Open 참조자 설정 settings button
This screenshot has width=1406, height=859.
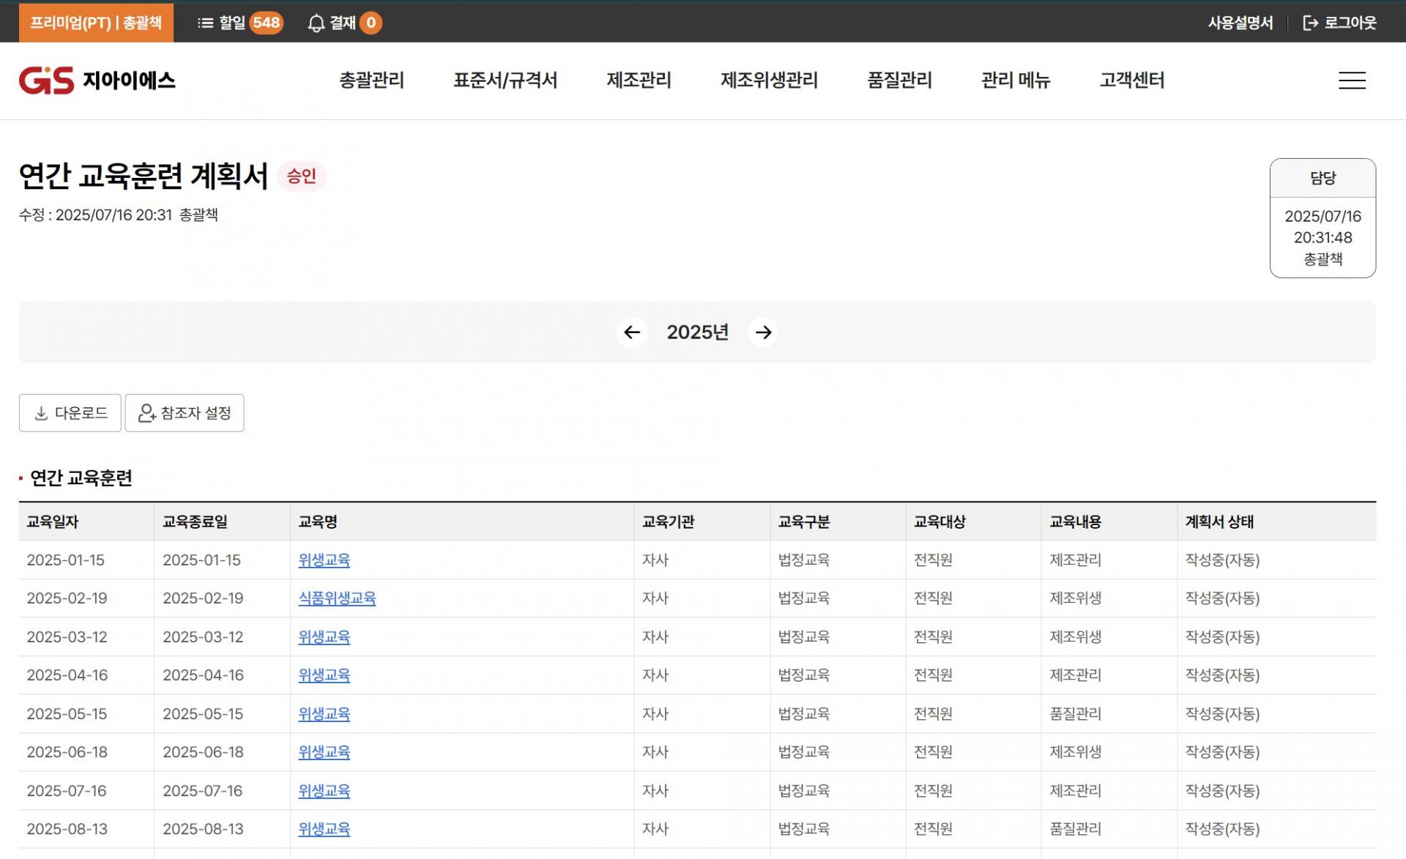(185, 413)
